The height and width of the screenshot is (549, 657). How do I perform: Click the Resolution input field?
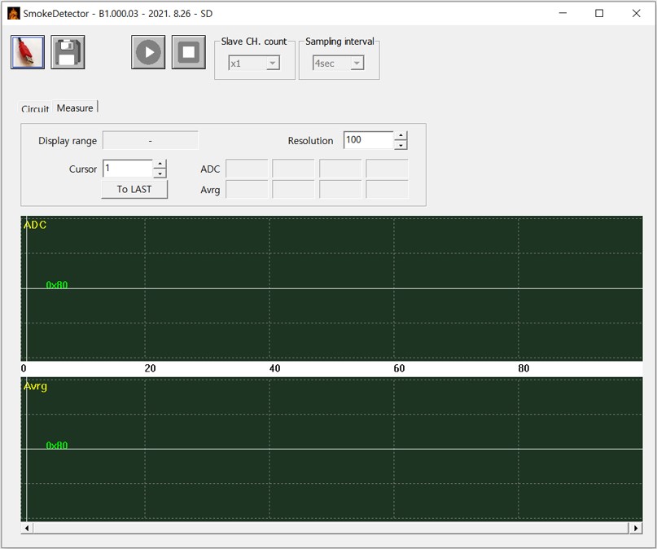coord(367,140)
